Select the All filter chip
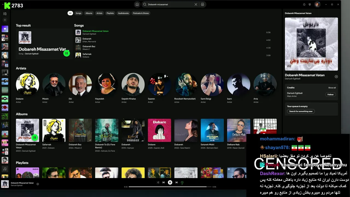 point(70,13)
